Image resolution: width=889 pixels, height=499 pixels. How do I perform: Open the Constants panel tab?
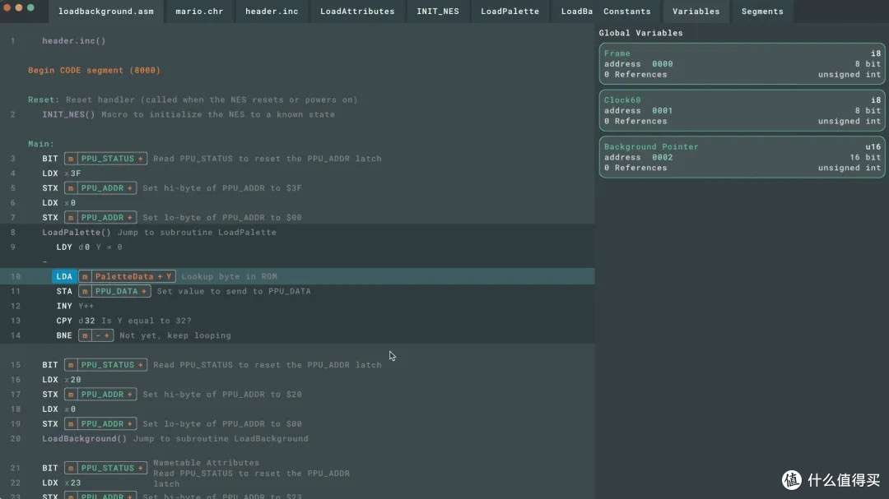[x=627, y=12]
